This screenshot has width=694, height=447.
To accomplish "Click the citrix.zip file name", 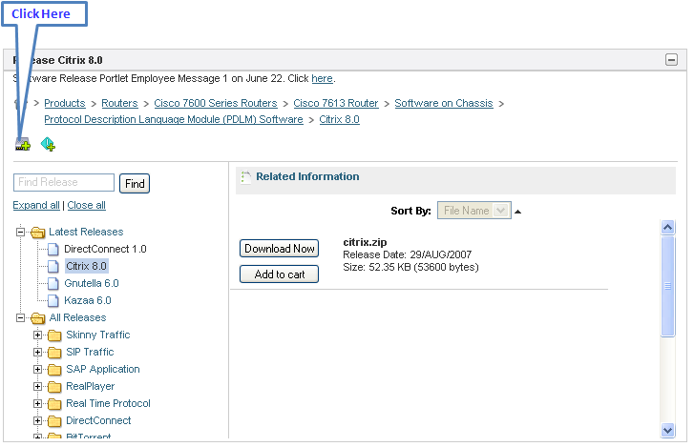I will click(365, 242).
